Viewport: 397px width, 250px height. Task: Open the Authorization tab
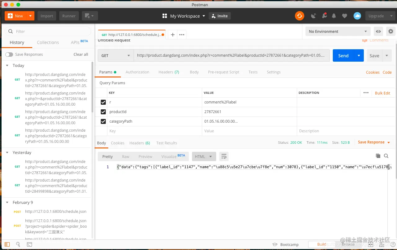[137, 72]
